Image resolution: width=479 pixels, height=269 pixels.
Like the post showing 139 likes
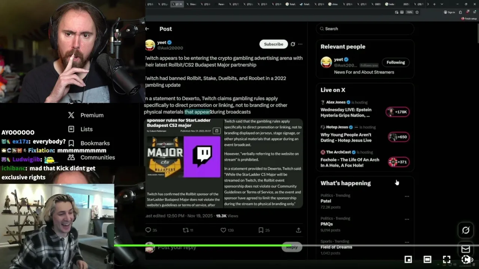pyautogui.click(x=223, y=230)
